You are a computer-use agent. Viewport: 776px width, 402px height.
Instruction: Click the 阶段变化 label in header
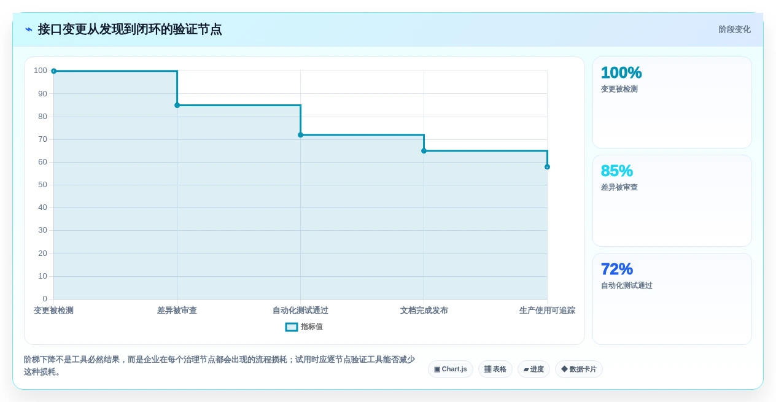[734, 29]
